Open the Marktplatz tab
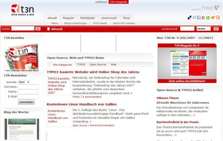 pyautogui.click(x=87, y=18)
